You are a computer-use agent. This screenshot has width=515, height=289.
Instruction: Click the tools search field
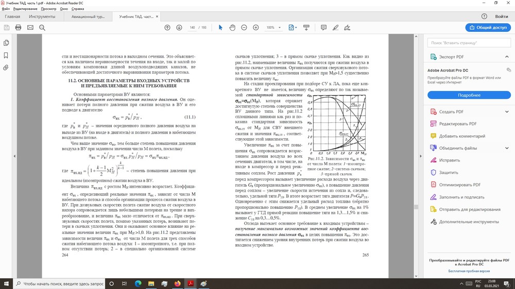[469, 43]
